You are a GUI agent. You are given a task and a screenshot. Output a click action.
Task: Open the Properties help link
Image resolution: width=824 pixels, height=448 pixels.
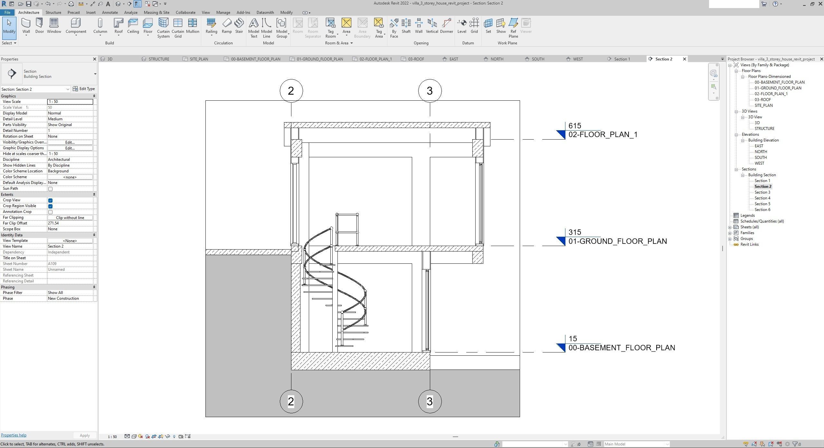click(x=14, y=435)
